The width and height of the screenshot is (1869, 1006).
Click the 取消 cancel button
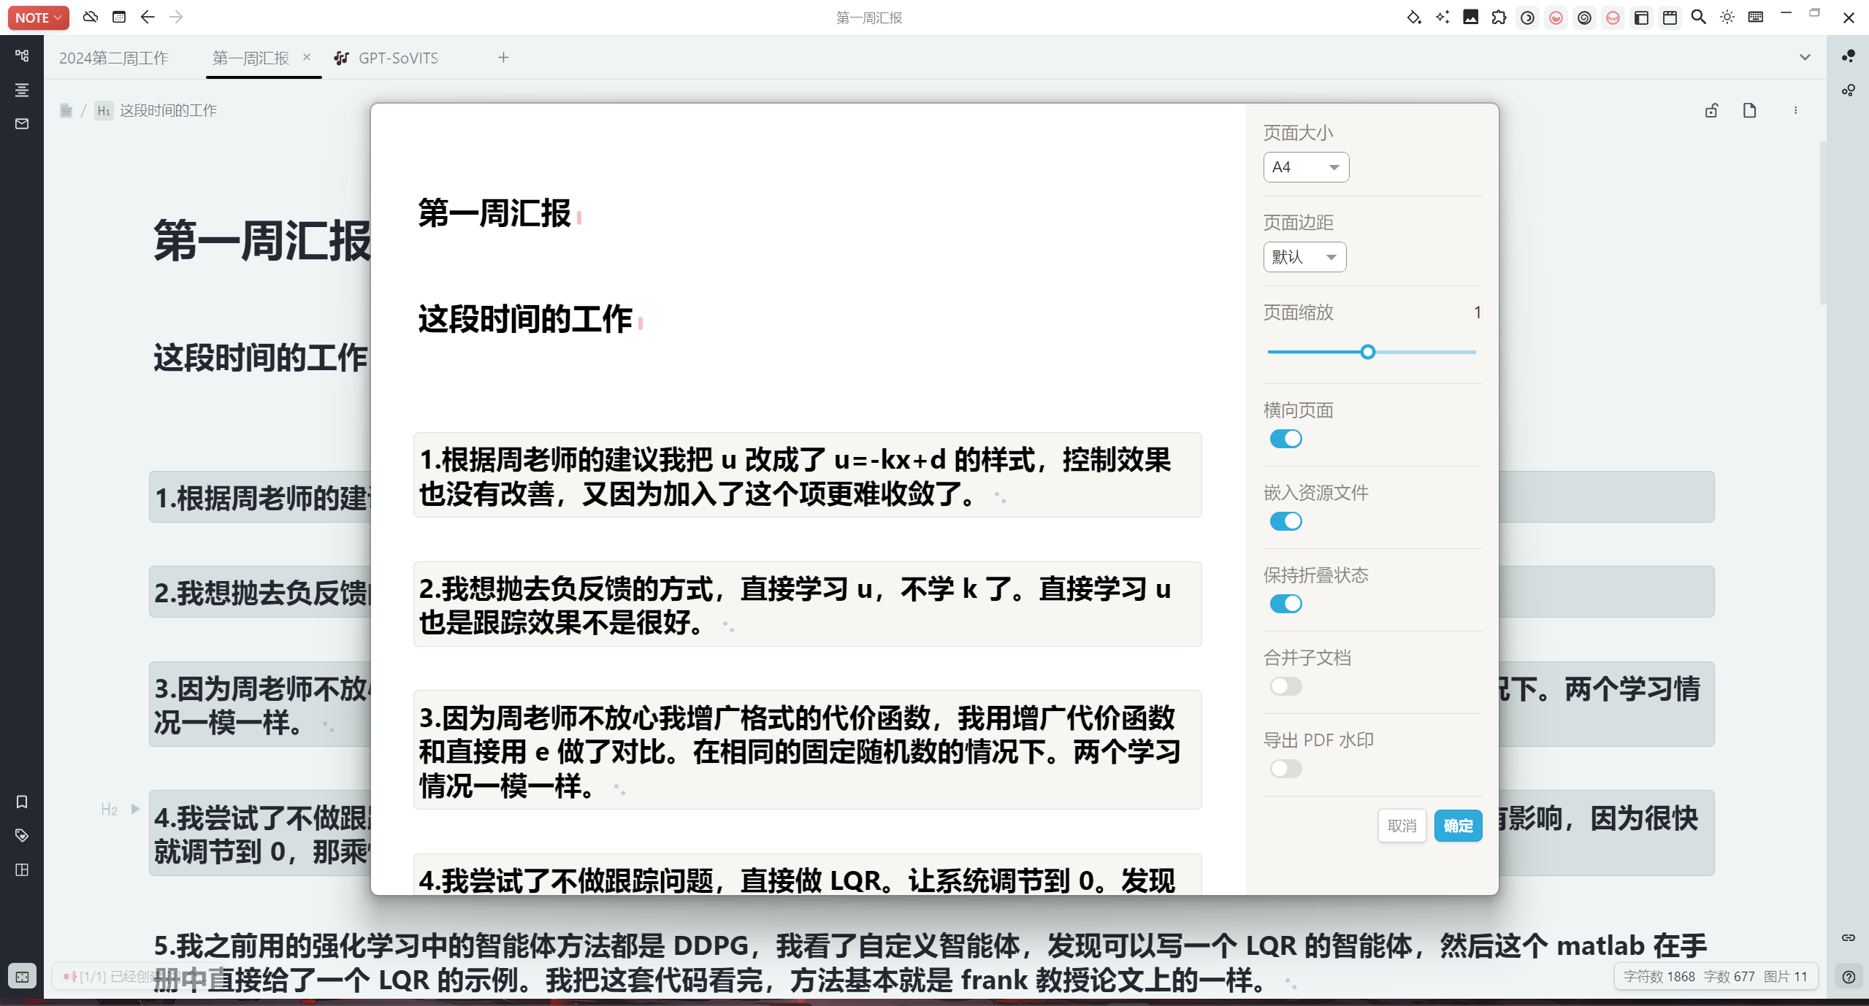(1402, 826)
